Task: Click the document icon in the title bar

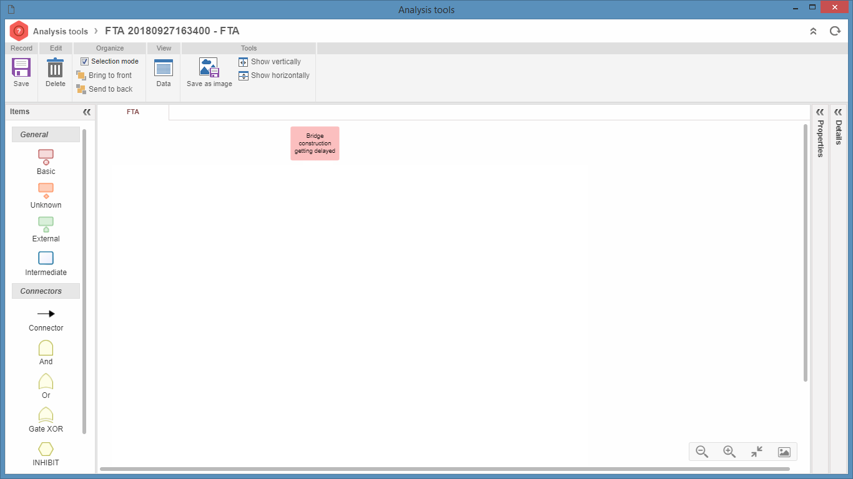Action: coord(11,9)
